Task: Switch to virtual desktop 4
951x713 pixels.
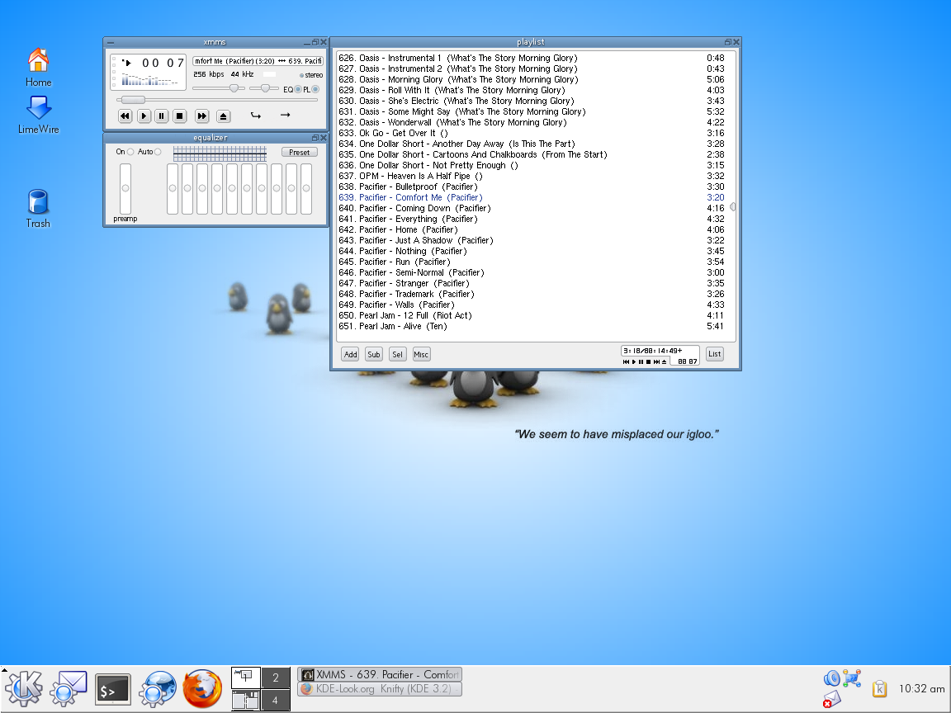Action: point(276,701)
